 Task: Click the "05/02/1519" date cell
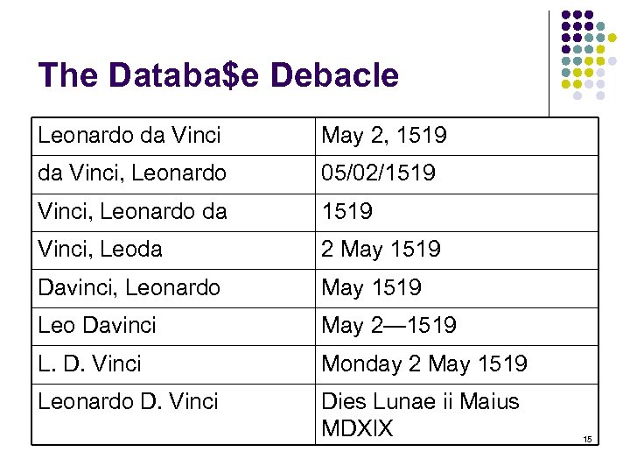(378, 173)
